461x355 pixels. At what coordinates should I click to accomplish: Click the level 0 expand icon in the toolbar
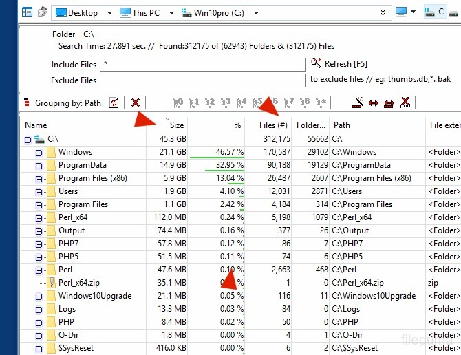point(178,103)
